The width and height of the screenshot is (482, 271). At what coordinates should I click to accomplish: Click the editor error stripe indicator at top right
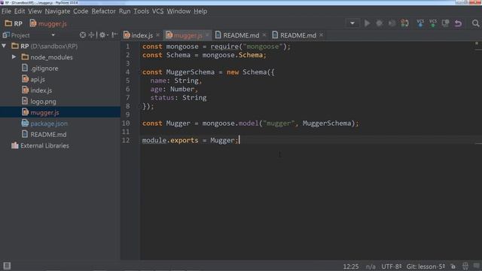click(x=477, y=44)
